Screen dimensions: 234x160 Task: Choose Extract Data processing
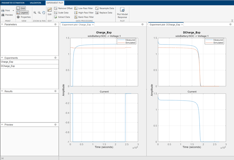[62, 17]
